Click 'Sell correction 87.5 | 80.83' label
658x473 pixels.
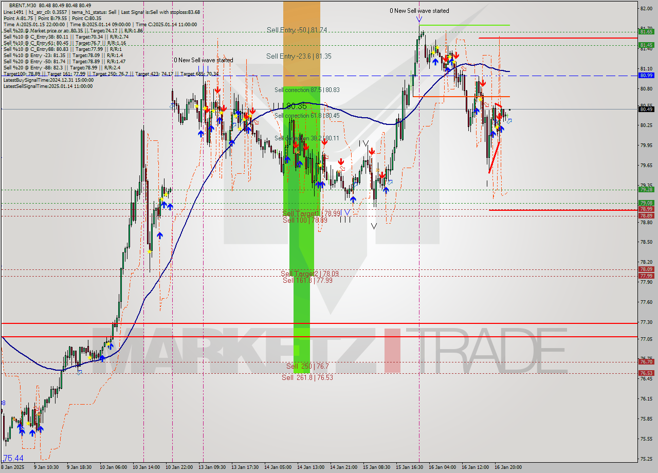click(307, 89)
